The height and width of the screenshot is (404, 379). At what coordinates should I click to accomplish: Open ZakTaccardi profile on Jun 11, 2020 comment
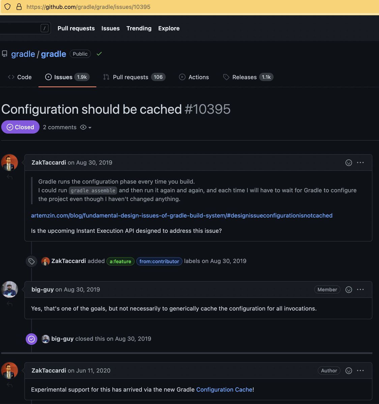(49, 371)
